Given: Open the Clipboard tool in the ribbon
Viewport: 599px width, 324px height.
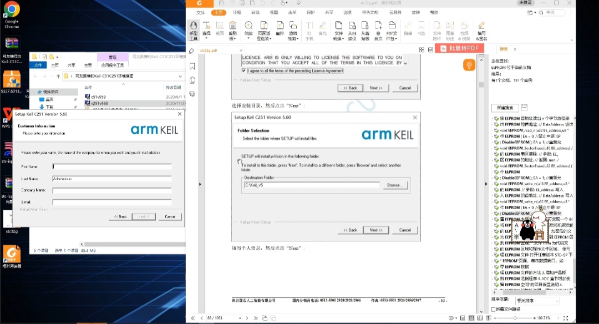Looking at the screenshot, I should coord(232,30).
